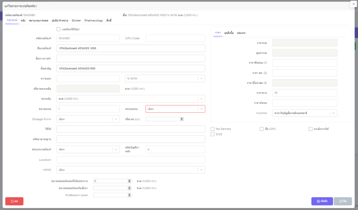
Task: Click the red ลบ delete button
Action: 14,201
